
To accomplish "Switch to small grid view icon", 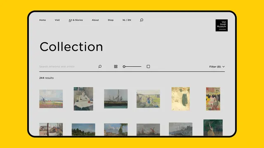I will [115, 67].
